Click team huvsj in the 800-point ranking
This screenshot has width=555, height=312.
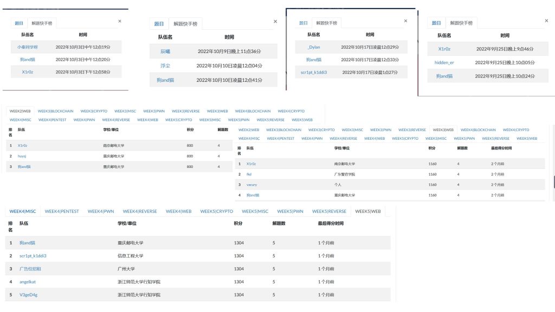[x=22, y=156]
